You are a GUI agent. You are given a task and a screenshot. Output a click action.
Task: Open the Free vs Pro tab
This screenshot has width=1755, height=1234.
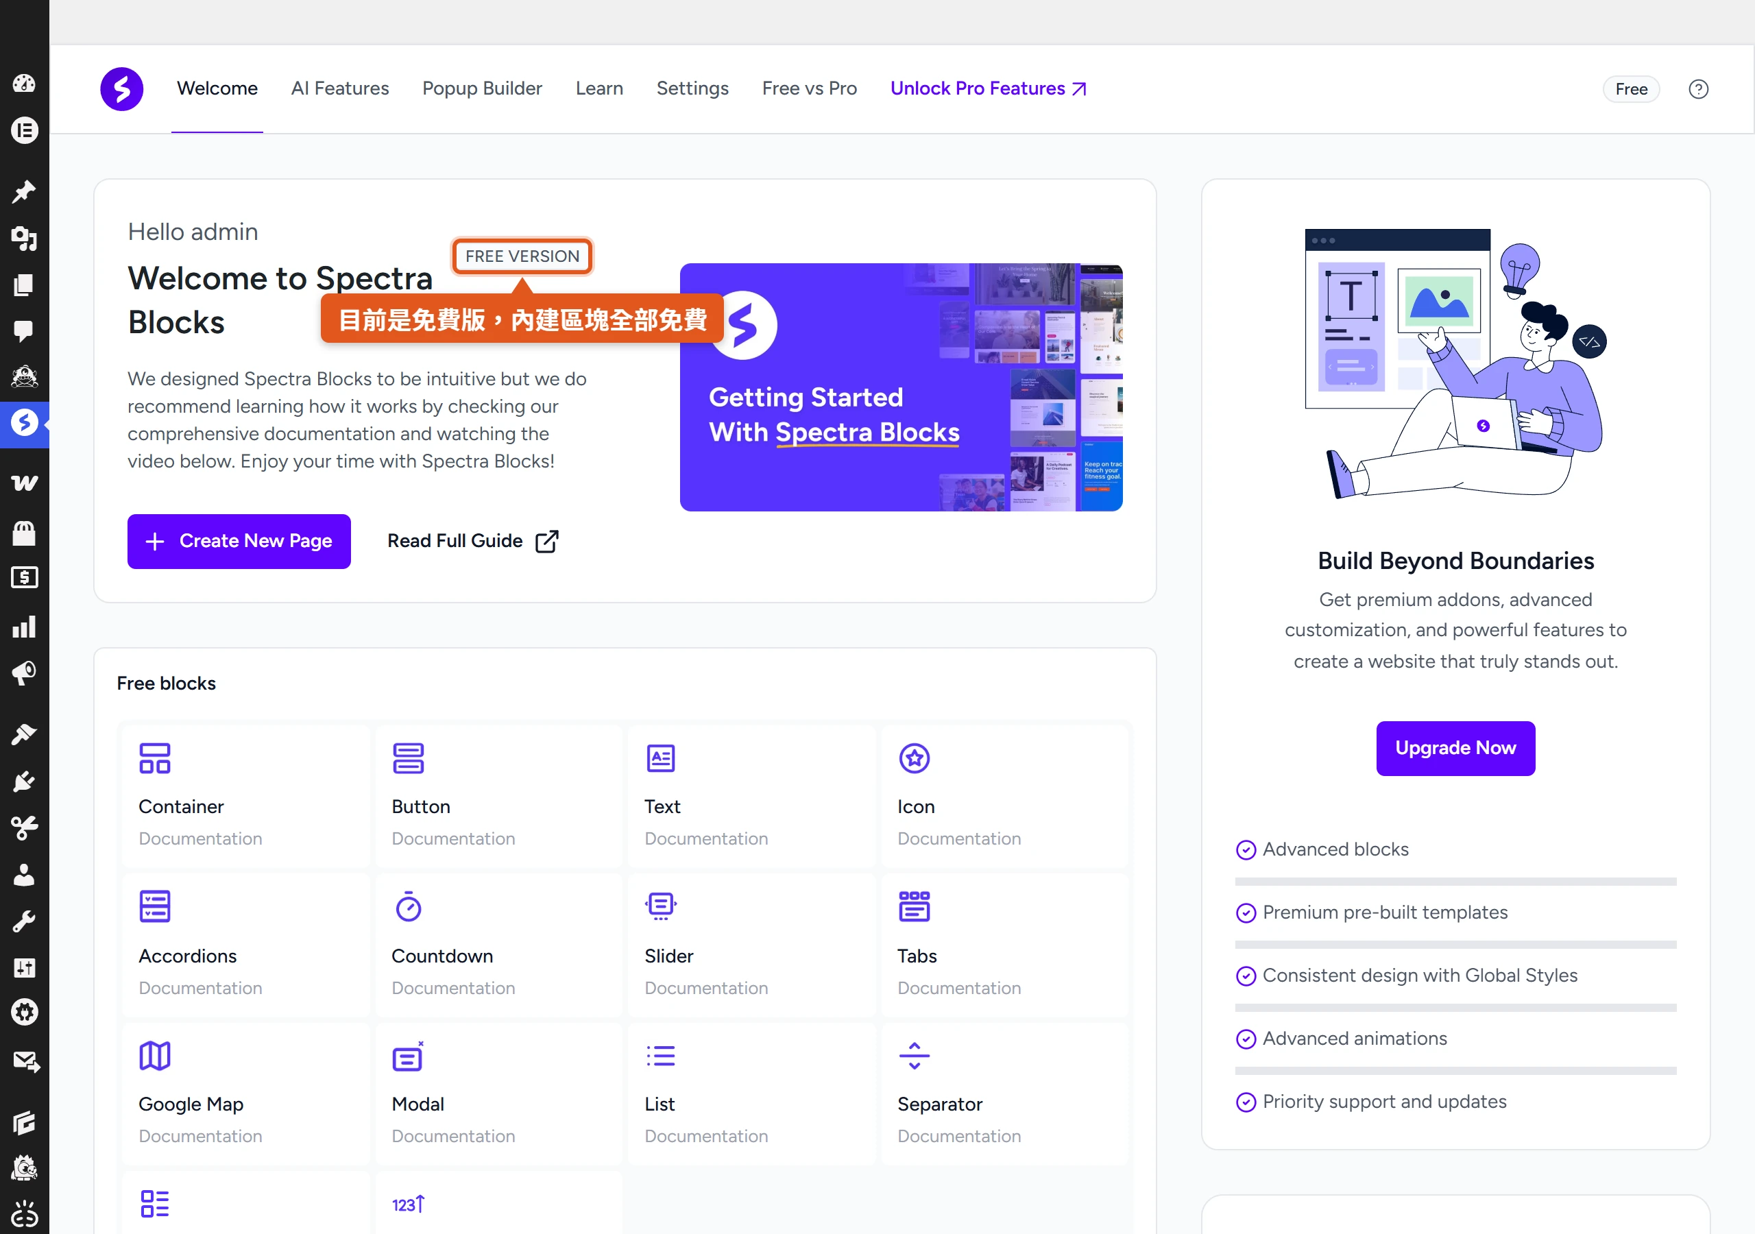tap(809, 88)
